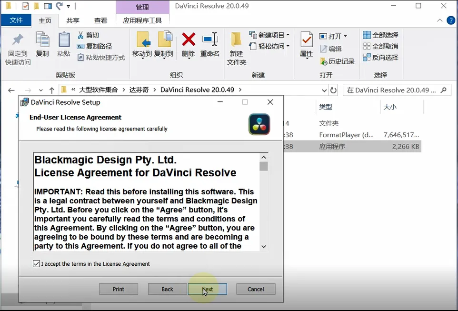Choose Copy Path in clipboard group
The image size is (458, 311).
(x=94, y=46)
